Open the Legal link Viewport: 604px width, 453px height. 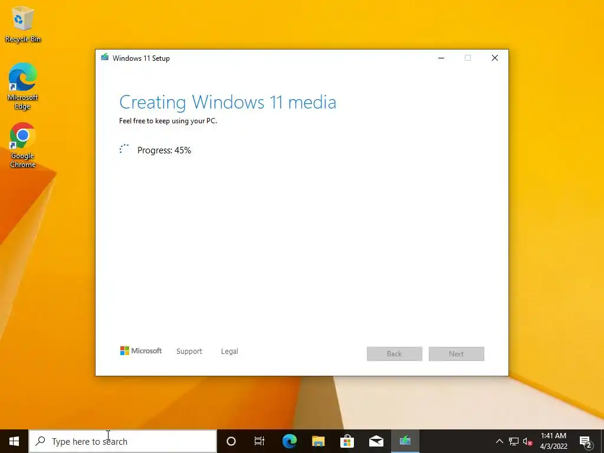click(229, 352)
